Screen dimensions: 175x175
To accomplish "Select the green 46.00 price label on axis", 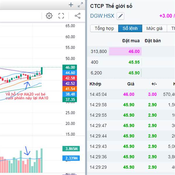I will pos(70,67).
